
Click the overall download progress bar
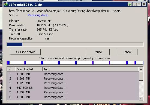75,44
